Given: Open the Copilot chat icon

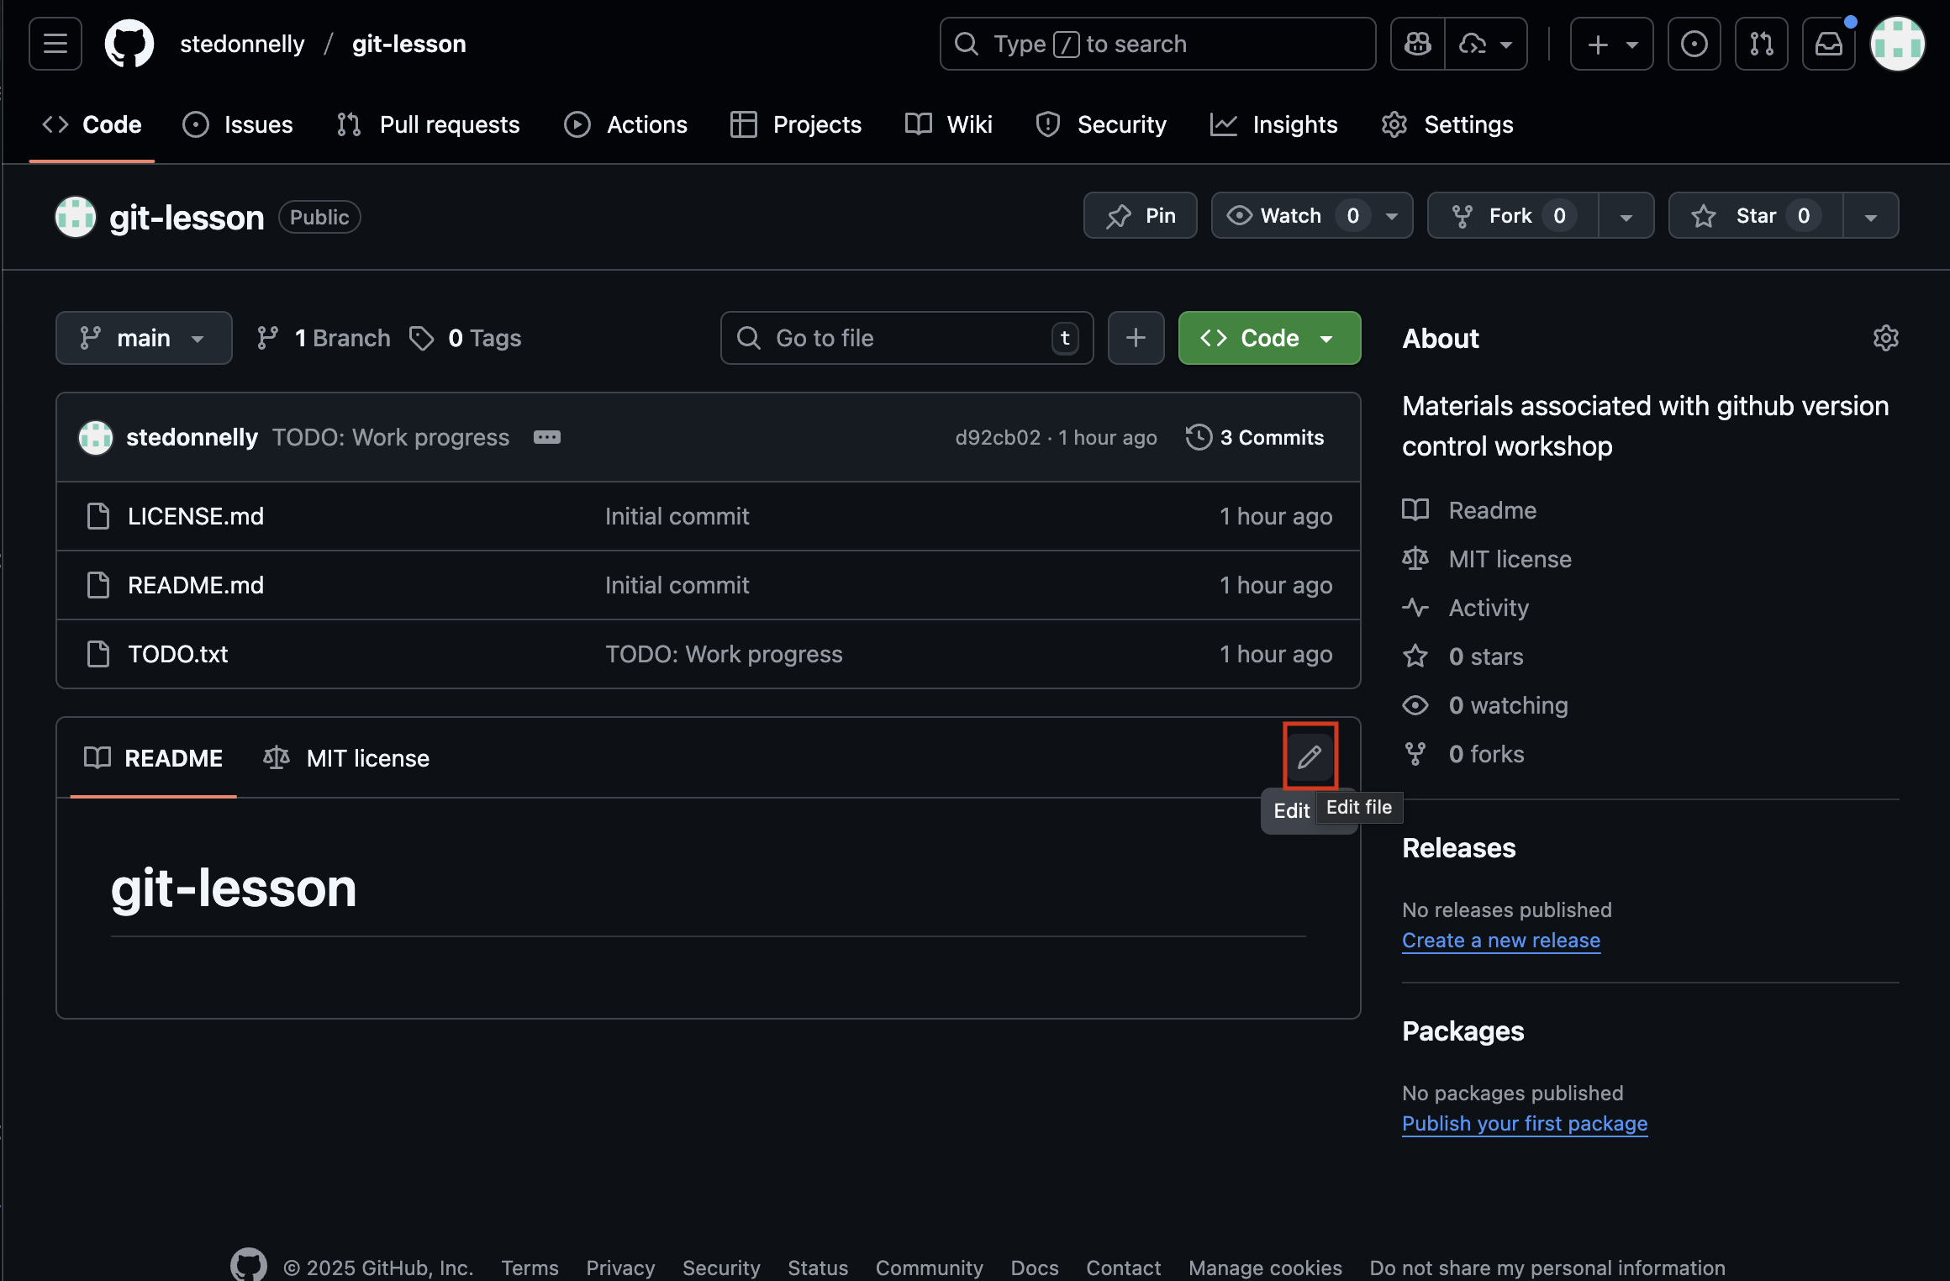Looking at the screenshot, I should 1418,44.
